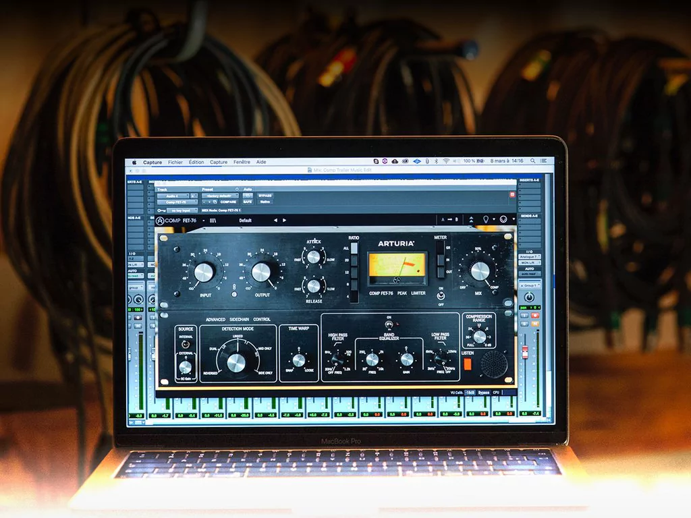The image size is (691, 518).
Task: Click the previous preset left arrow
Action: tap(275, 220)
